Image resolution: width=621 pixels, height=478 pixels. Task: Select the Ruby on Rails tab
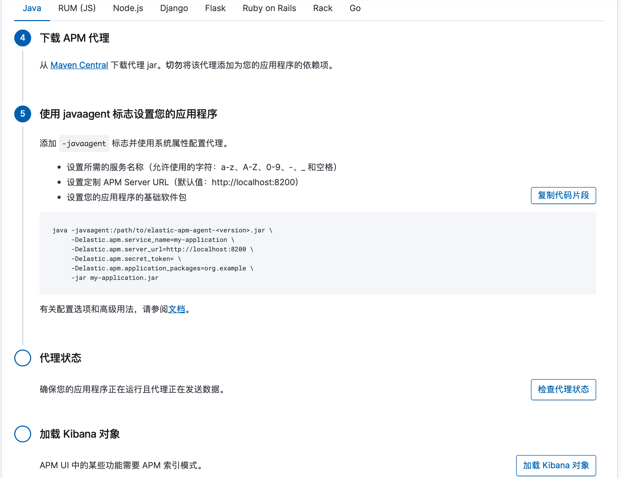coord(269,8)
